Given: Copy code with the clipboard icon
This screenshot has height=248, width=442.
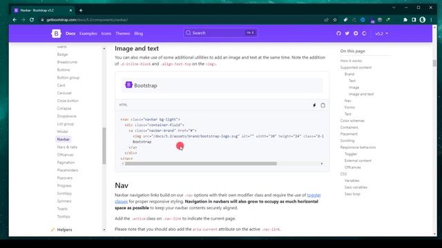Looking at the screenshot, I should click(x=323, y=105).
